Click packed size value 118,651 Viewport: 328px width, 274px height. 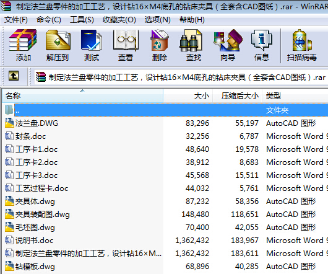click(x=244, y=214)
